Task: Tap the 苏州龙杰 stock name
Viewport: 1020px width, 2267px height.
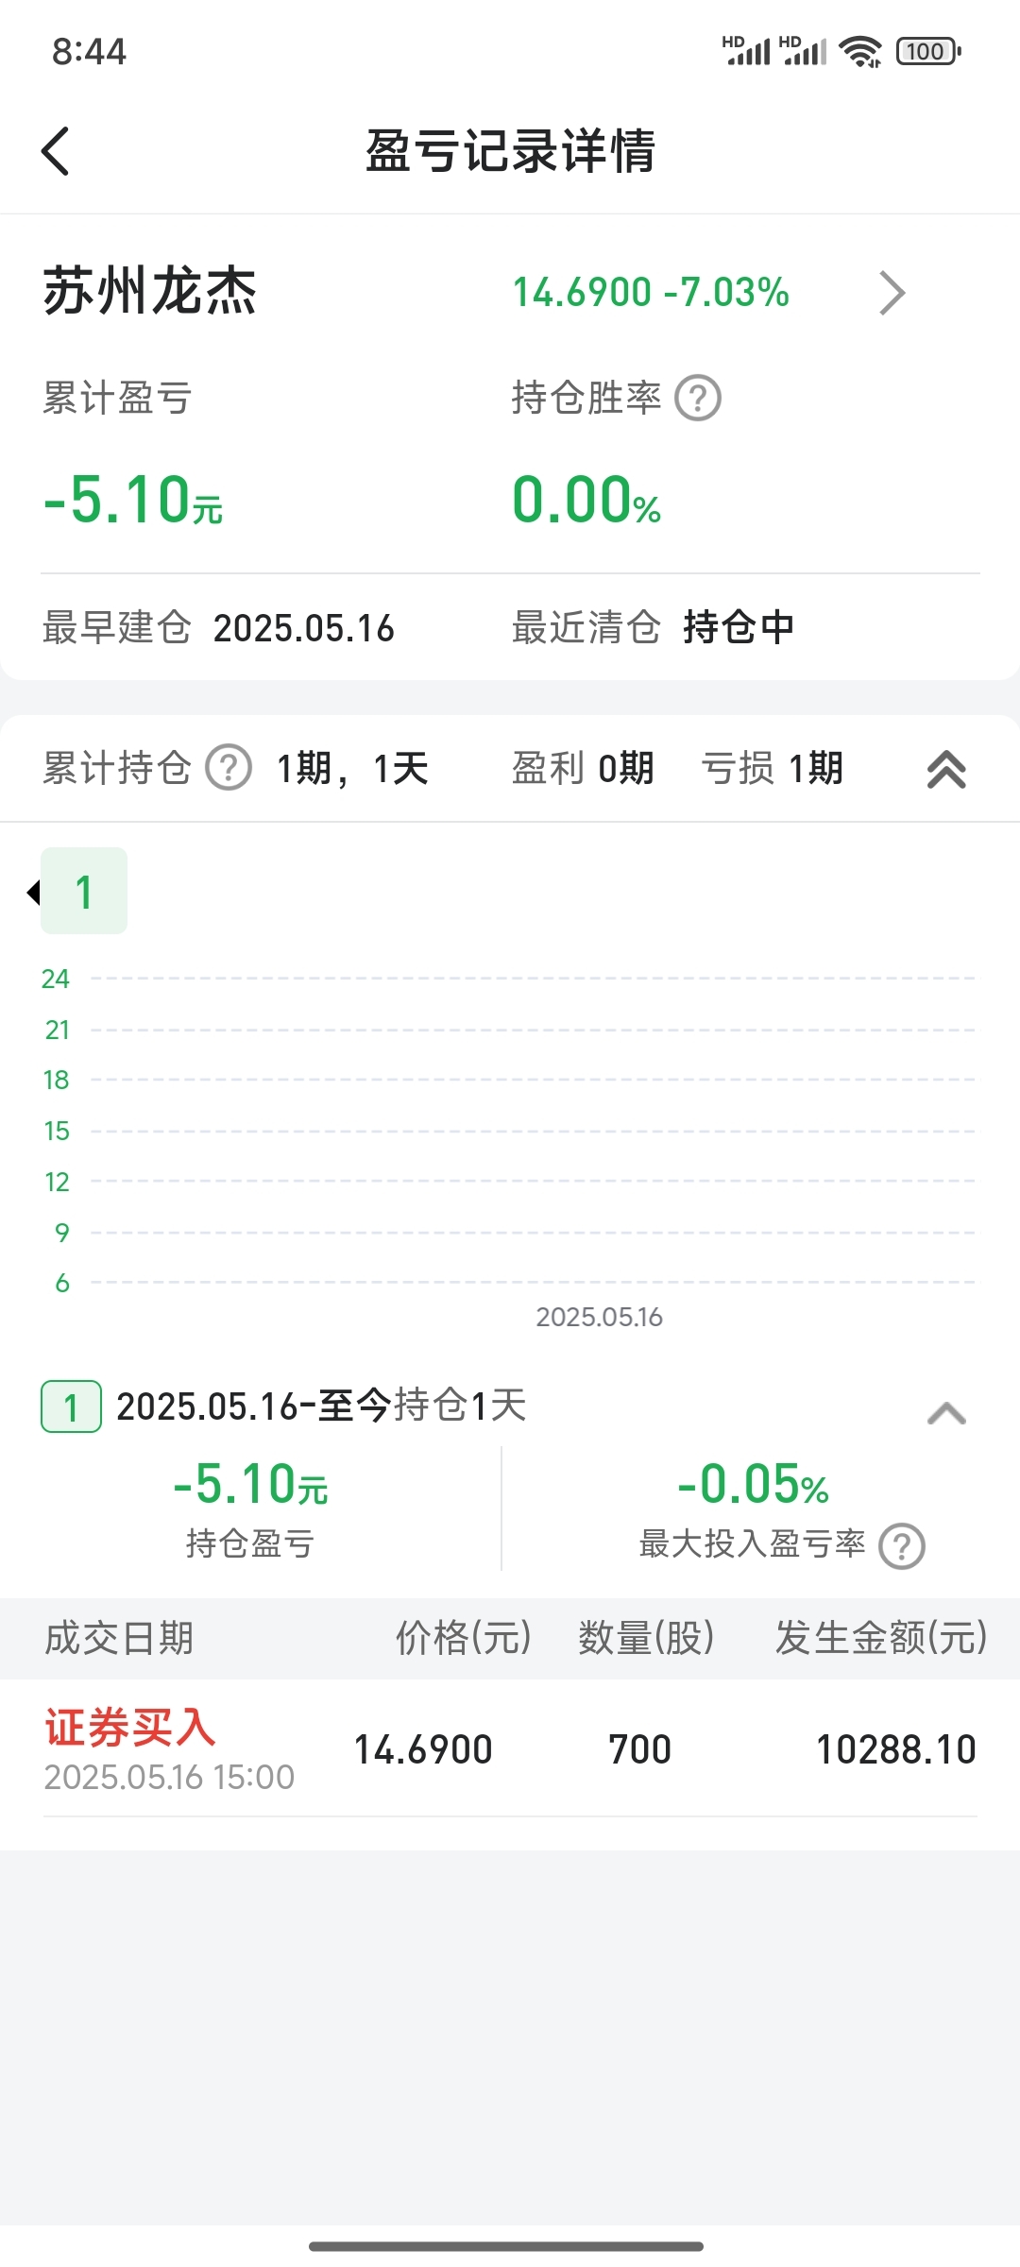Action: 150,291
